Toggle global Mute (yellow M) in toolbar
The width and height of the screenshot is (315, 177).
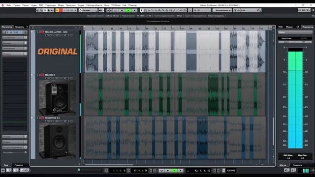[x=57, y=10]
